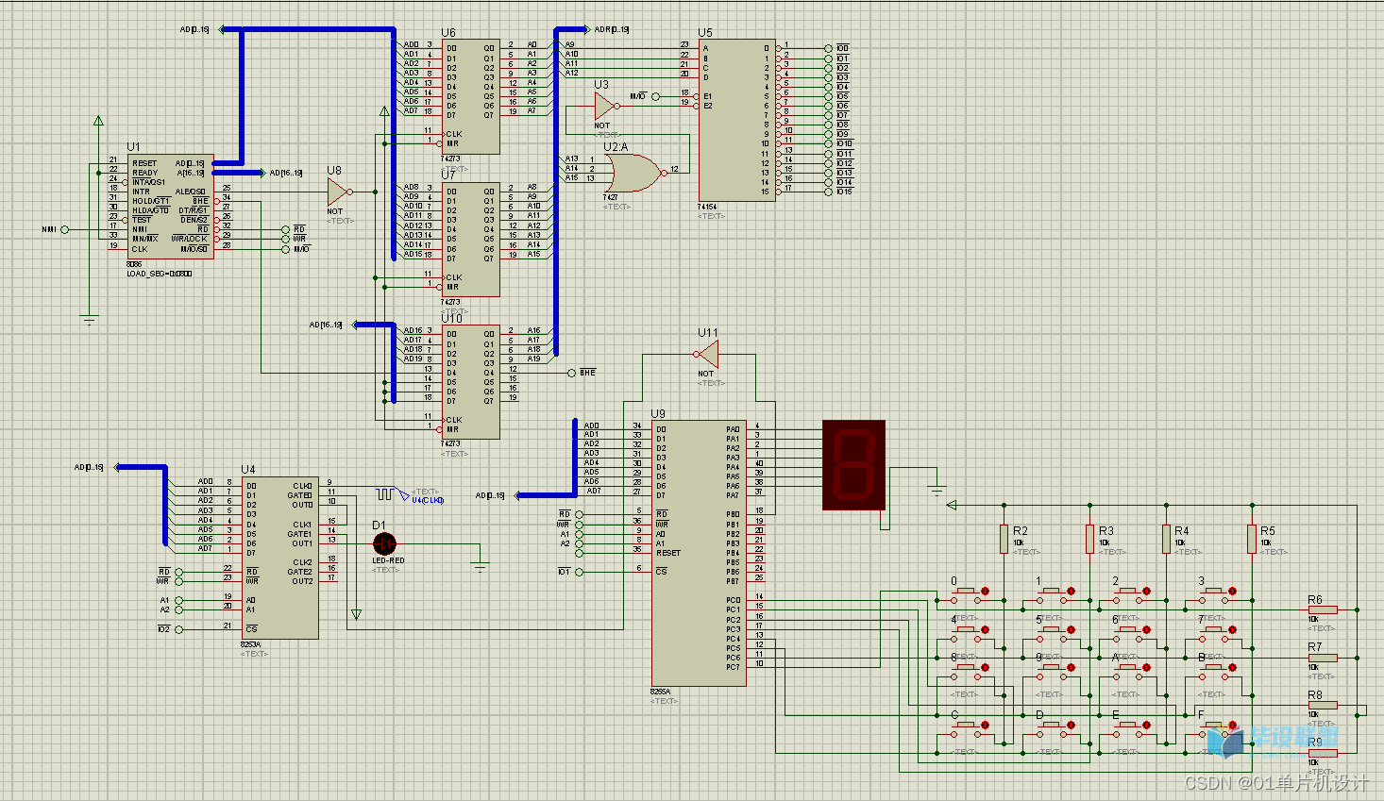1384x801 pixels.
Task: Toggle the red latch dot on keypad button D
Action: tap(1072, 726)
